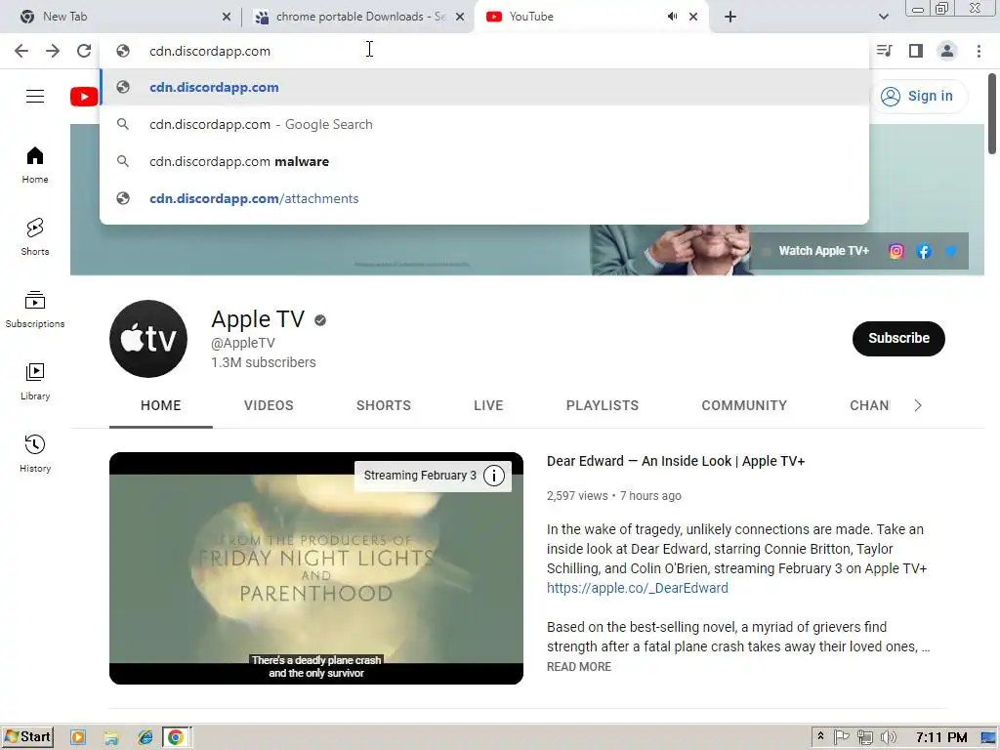
Task: Launch media player from taskbar
Action: click(x=78, y=738)
